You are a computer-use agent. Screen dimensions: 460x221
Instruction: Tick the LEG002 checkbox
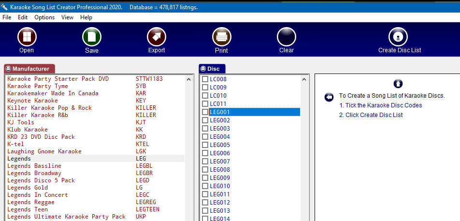point(205,120)
